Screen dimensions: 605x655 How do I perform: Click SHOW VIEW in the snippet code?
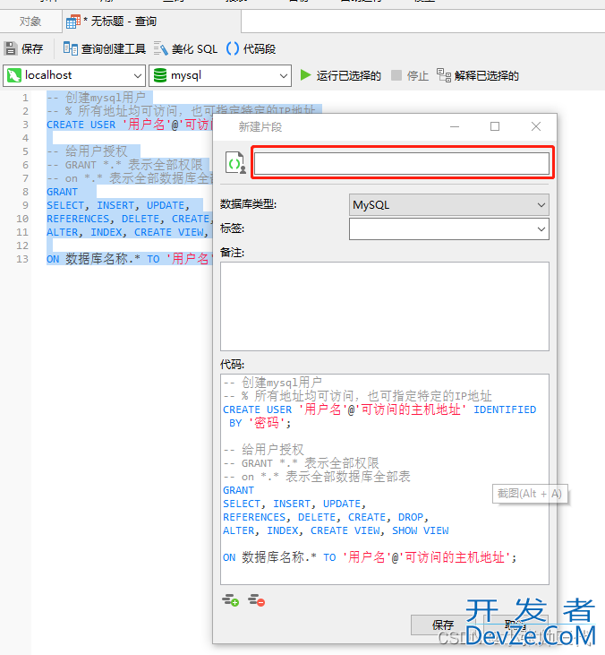pos(420,530)
